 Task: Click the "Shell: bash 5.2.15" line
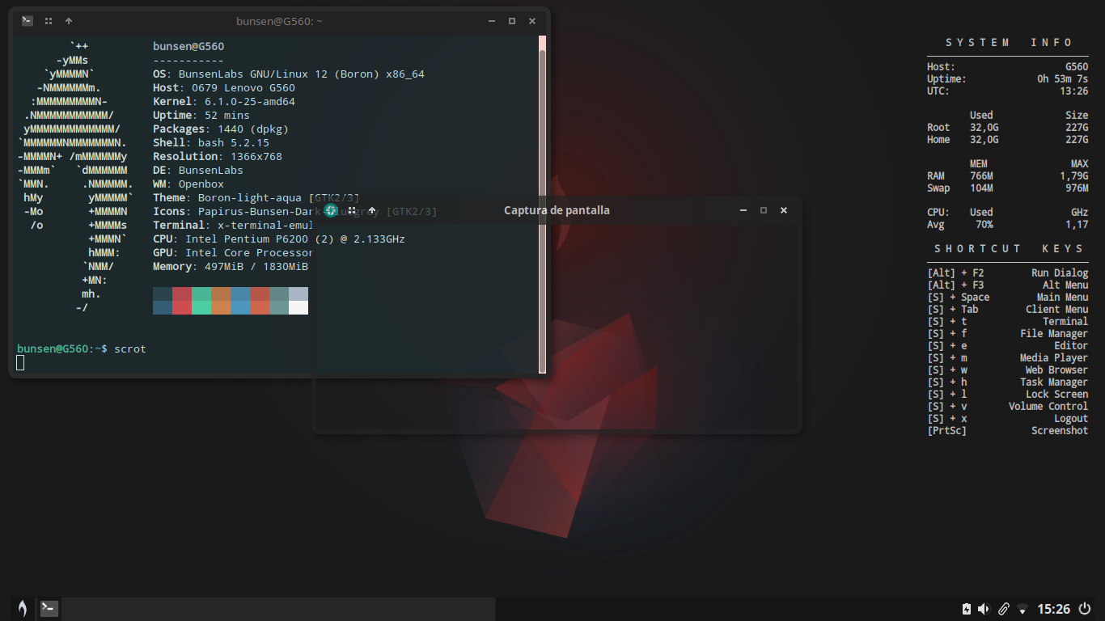(x=211, y=143)
